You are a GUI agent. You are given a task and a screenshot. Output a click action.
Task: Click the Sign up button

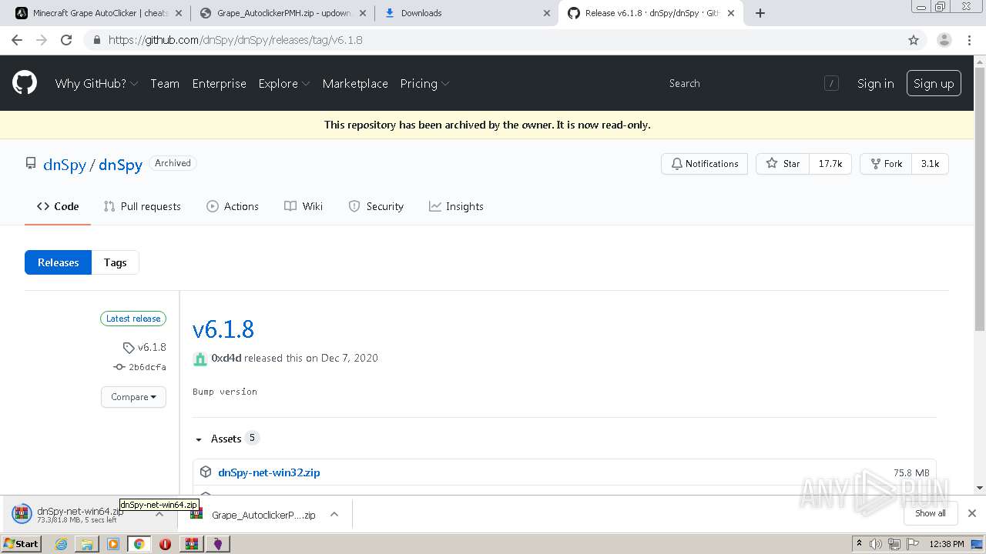(x=934, y=83)
